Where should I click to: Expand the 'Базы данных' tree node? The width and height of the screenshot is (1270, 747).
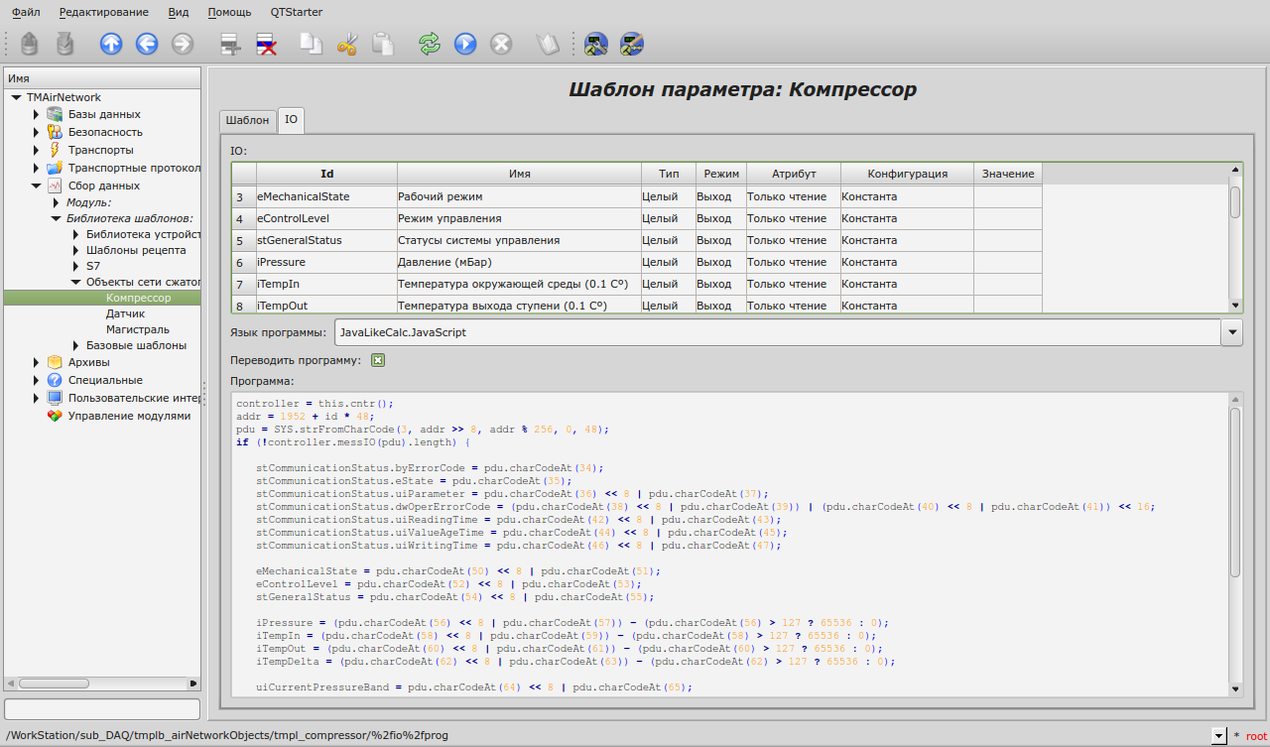[37, 114]
